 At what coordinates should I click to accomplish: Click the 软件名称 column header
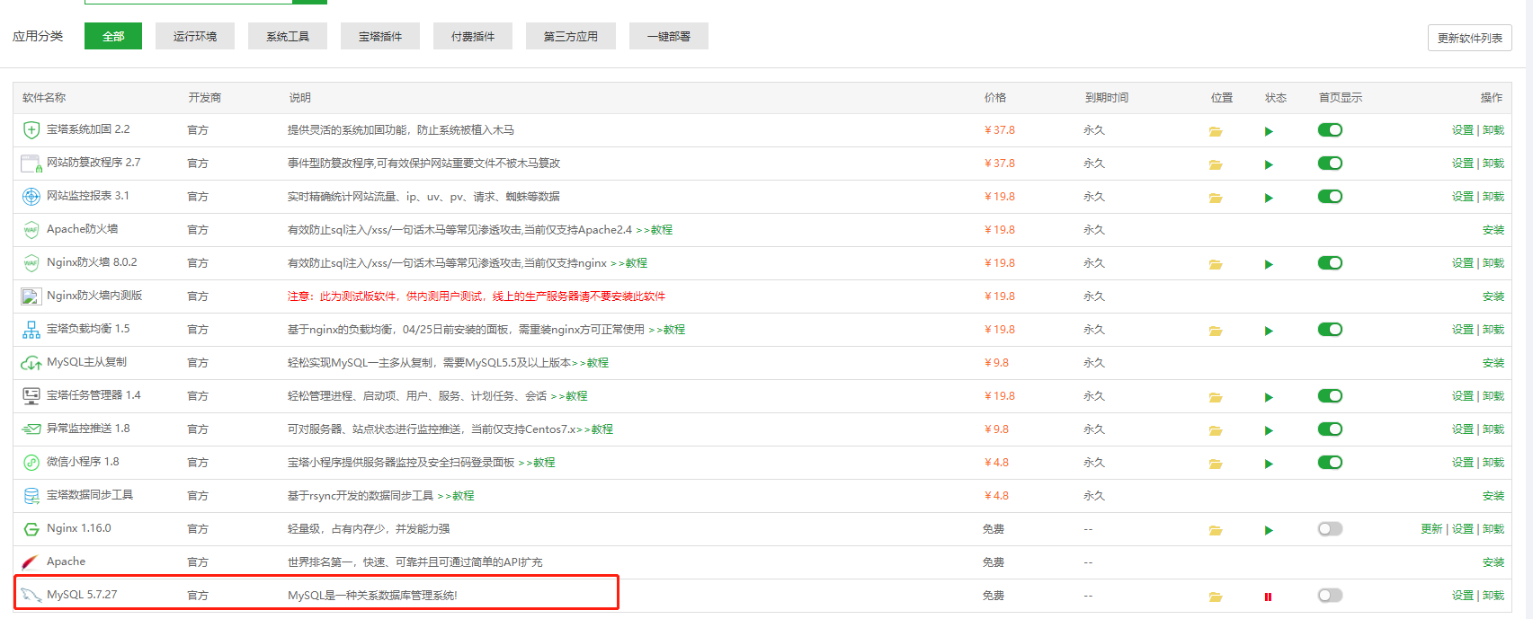tap(44, 98)
